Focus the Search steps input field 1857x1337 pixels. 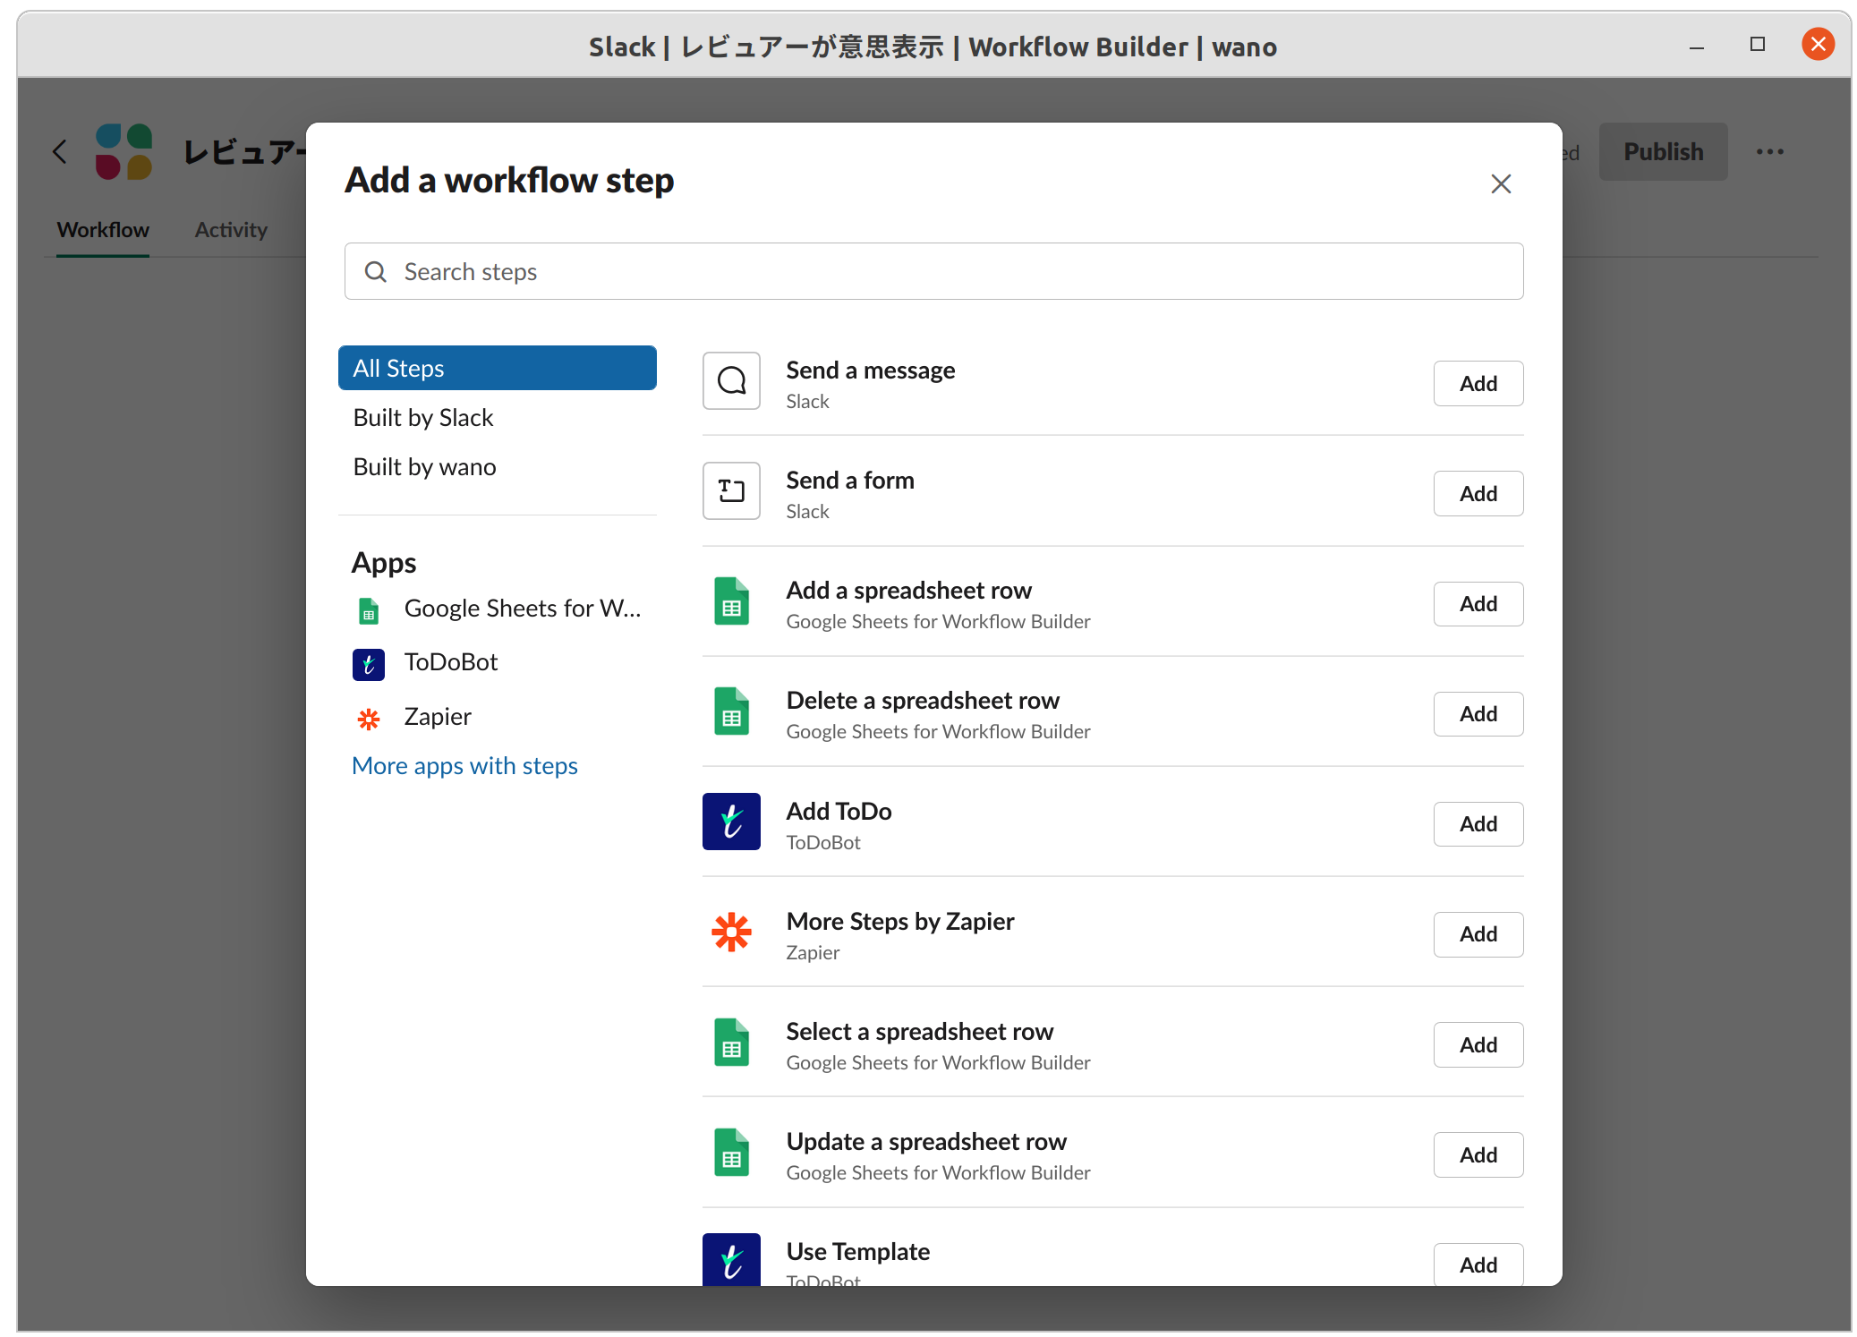(949, 272)
